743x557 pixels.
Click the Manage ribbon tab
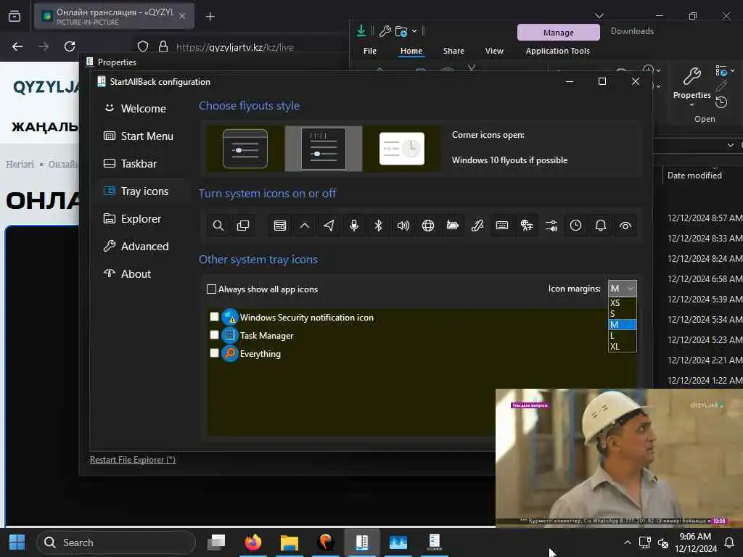(558, 32)
